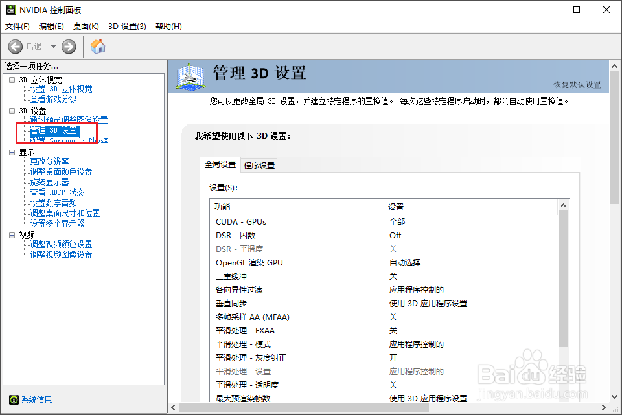The image size is (622, 415).
Task: Switch to the 全局设置 tab
Action: pos(220,164)
